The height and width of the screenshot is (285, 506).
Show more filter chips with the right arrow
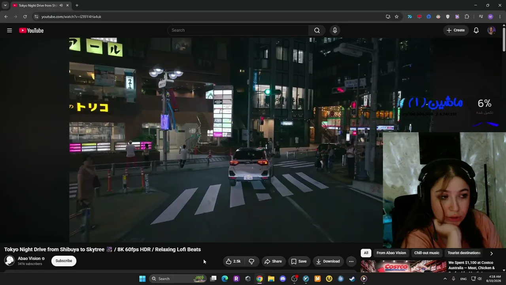click(491, 253)
